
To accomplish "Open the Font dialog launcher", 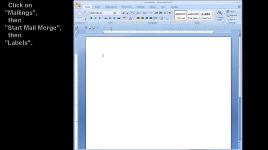I will [133, 23].
